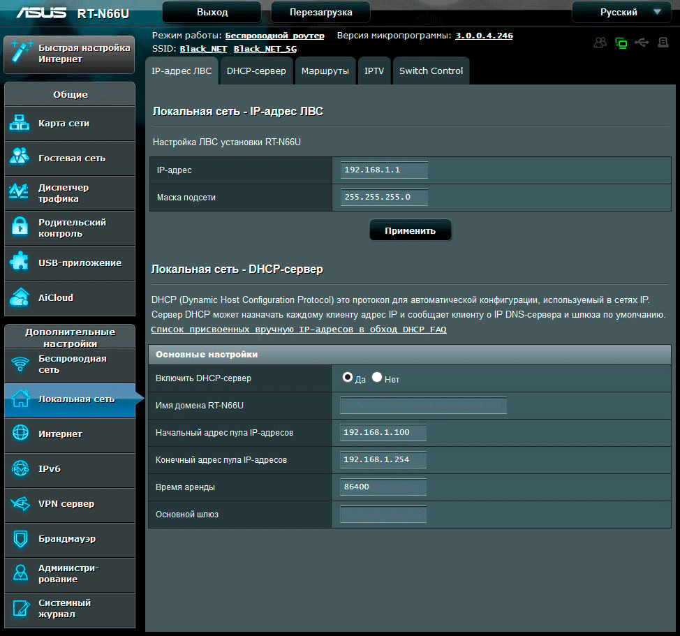
Task: Open the Маршруты tab
Action: tap(325, 71)
